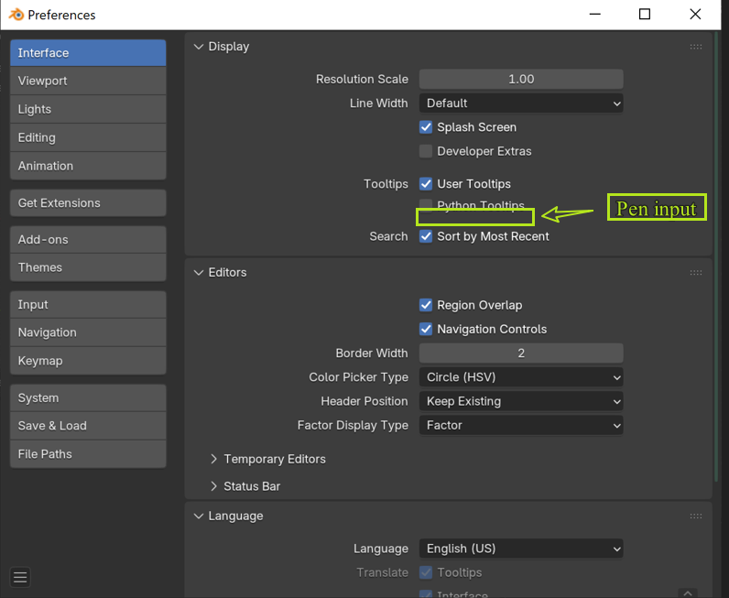Open the Keymap tab
The height and width of the screenshot is (598, 729).
coord(88,361)
